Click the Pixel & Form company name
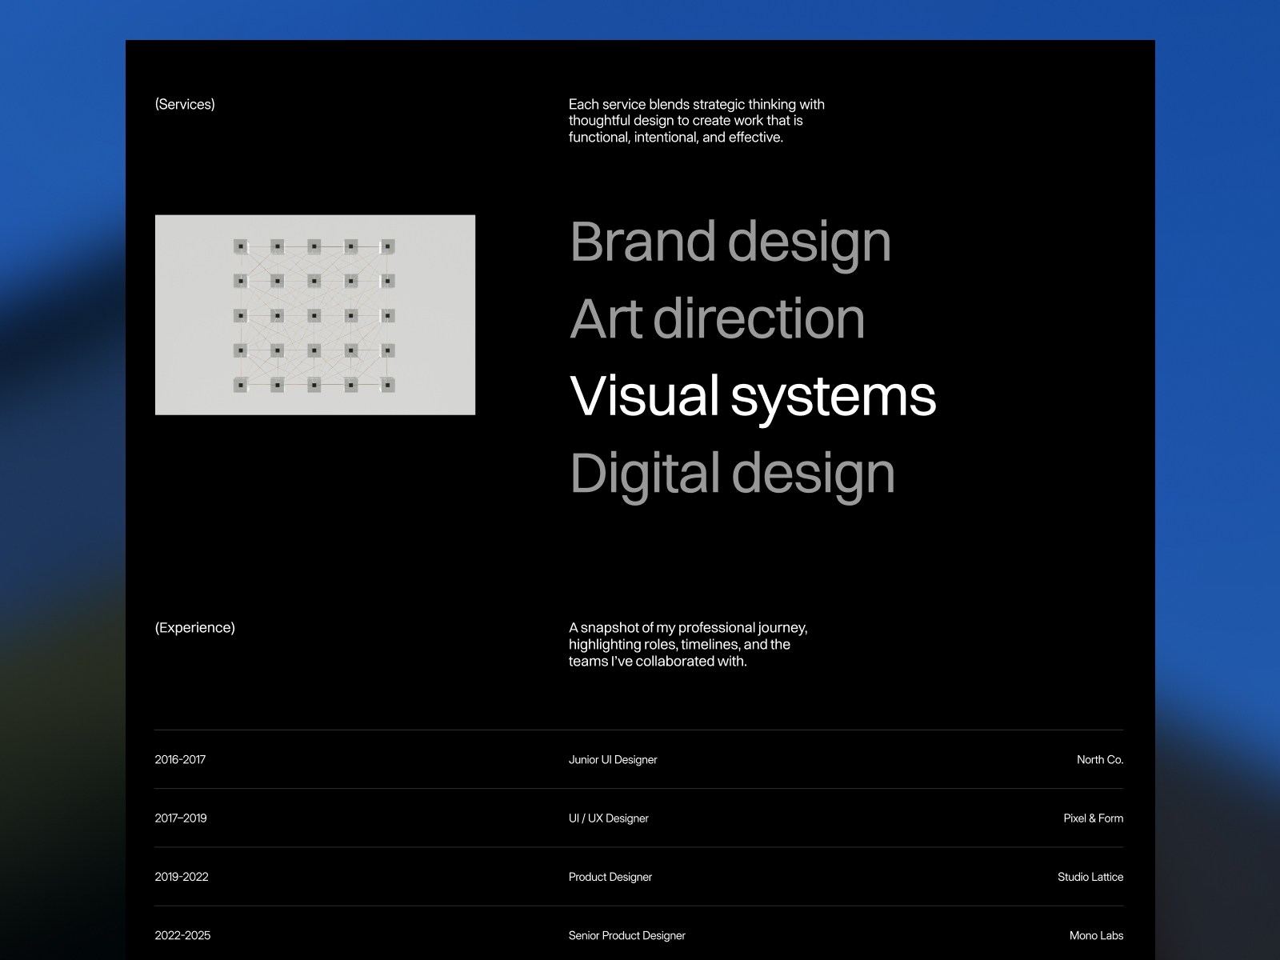The height and width of the screenshot is (960, 1280). tap(1093, 818)
